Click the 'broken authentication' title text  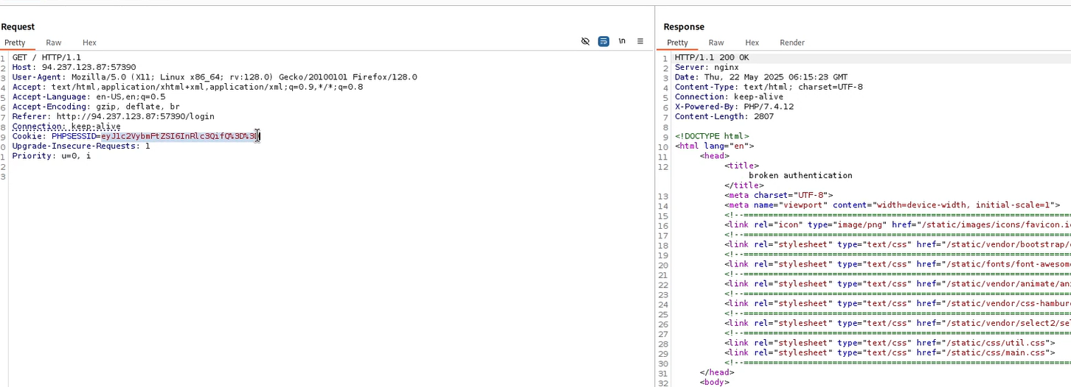[800, 175]
